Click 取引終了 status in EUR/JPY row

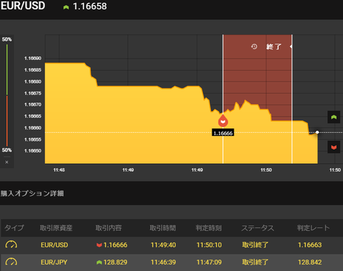255,262
